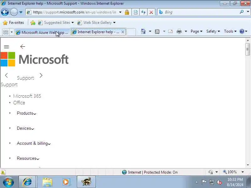
Task: Click the Read Mail envelope icon
Action: pyautogui.click(x=170, y=31)
